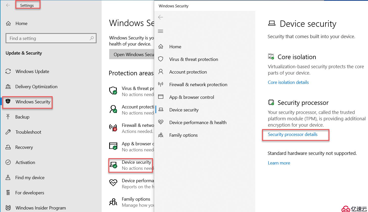This screenshot has width=368, height=212.
Task: Click the Windows Security window title
Action: tap(173, 6)
